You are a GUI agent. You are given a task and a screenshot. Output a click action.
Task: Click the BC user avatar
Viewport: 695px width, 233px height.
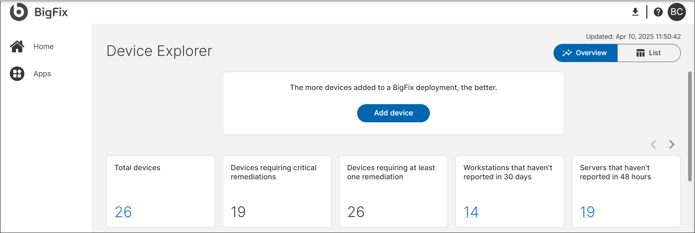(677, 12)
